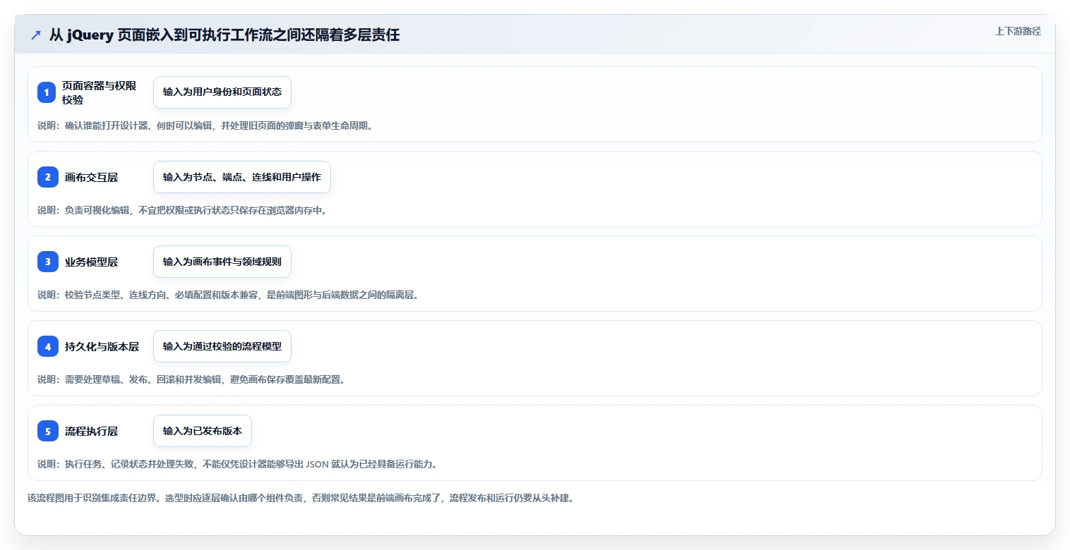Click the 流程执行层 step title
Screen dimensions: 1070x550
tap(91, 431)
